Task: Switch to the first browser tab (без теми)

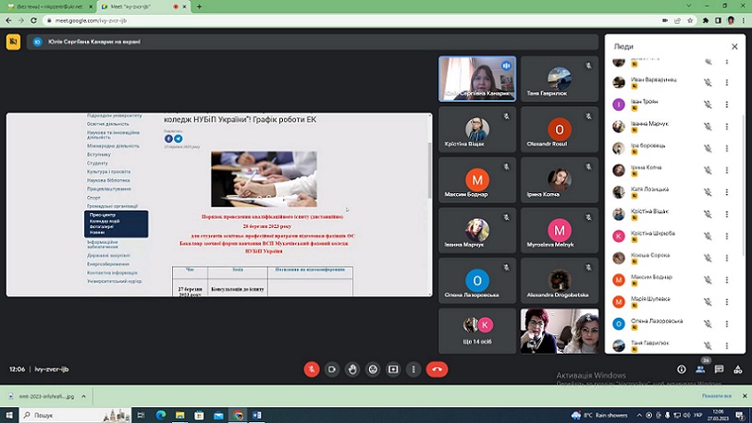Action: point(48,6)
